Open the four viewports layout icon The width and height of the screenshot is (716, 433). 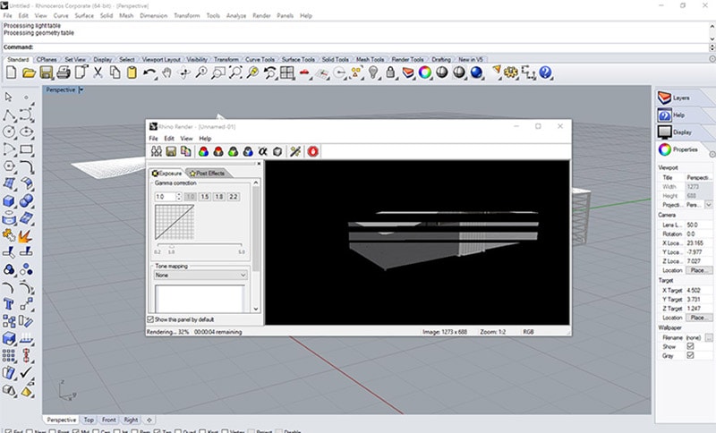click(x=287, y=72)
